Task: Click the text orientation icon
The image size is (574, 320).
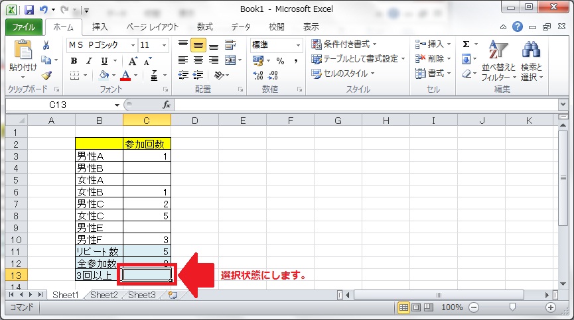Action: click(x=219, y=76)
